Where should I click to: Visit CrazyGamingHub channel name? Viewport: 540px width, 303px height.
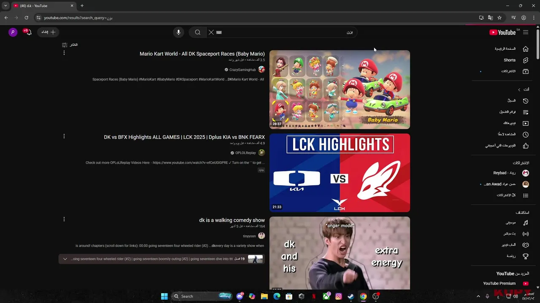(x=243, y=70)
